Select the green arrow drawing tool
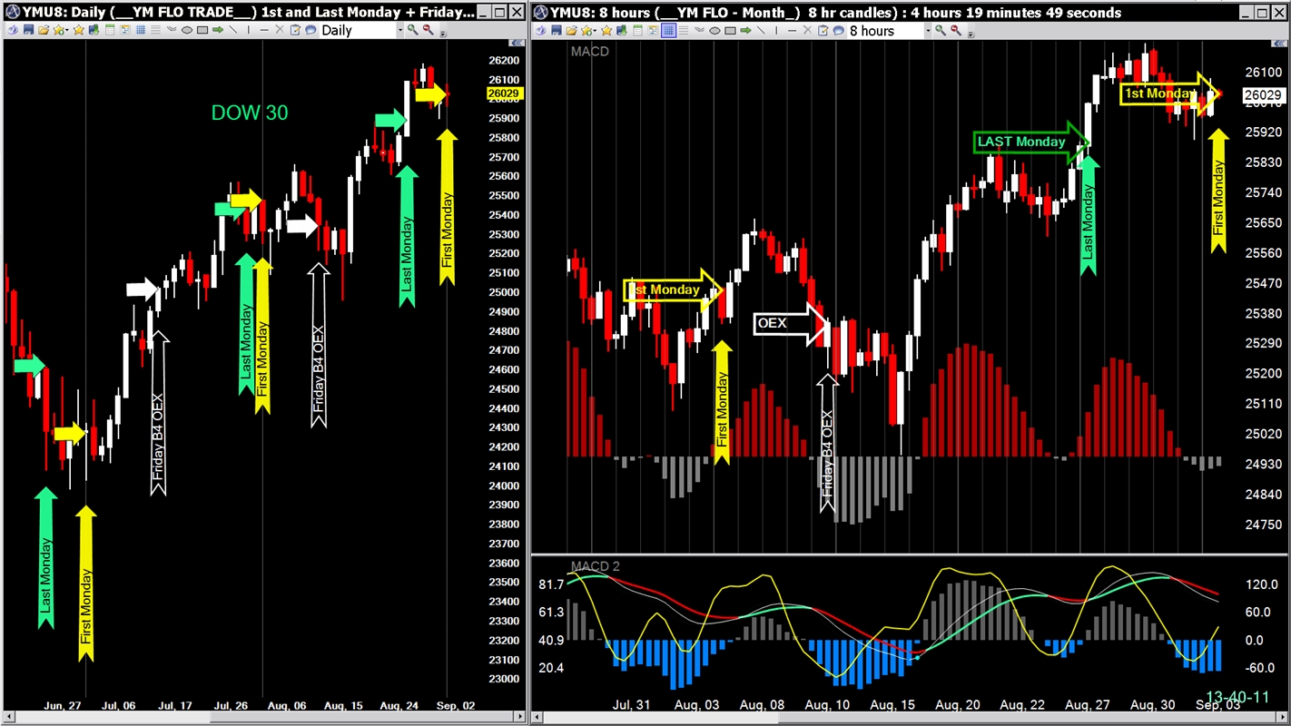Image resolution: width=1291 pixels, height=726 pixels. [219, 30]
